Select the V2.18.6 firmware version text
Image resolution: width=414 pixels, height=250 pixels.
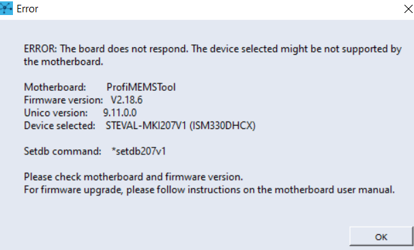(126, 100)
